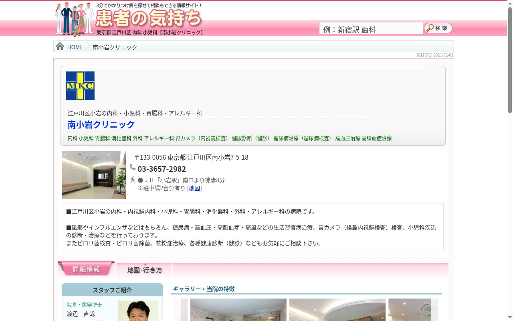
Task: Click the name 渡辺 直哉
Action: pyautogui.click(x=81, y=314)
